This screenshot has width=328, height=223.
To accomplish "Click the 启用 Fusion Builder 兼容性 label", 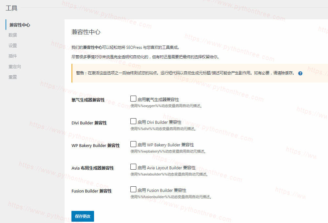I will pos(162,190).
